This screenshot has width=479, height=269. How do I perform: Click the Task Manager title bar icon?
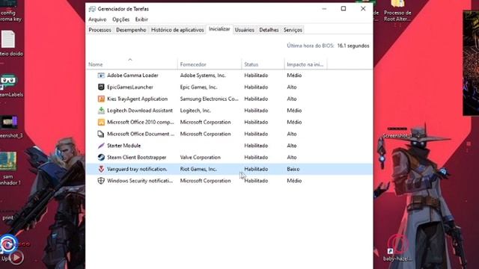tap(92, 9)
